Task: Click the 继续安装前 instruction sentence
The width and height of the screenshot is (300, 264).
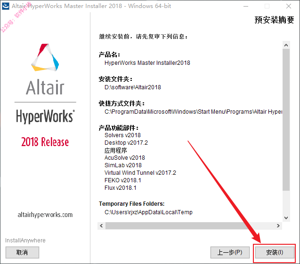Action: [143, 36]
